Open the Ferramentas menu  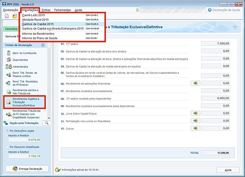62,10
